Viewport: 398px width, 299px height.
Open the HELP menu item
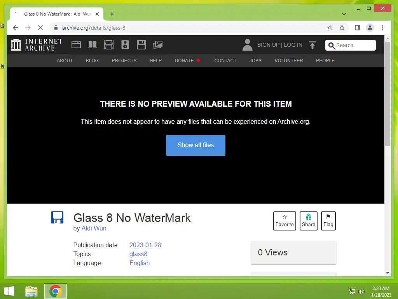tap(155, 61)
